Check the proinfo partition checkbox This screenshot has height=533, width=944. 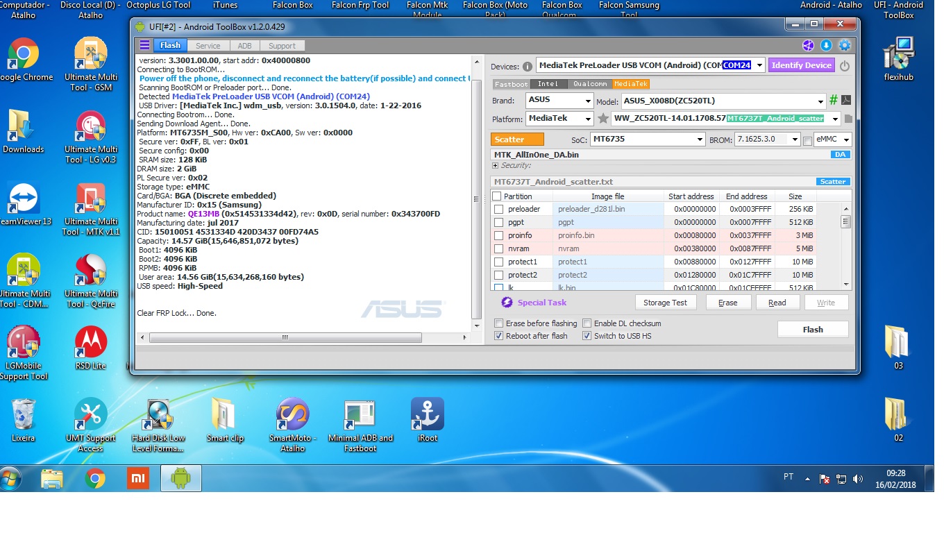[498, 235]
